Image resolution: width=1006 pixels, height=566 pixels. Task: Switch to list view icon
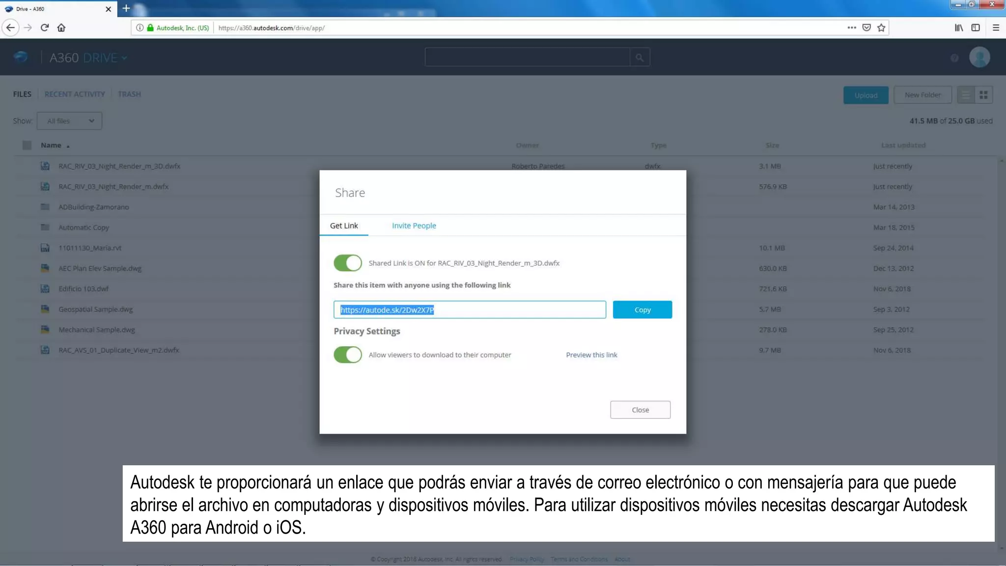click(966, 95)
